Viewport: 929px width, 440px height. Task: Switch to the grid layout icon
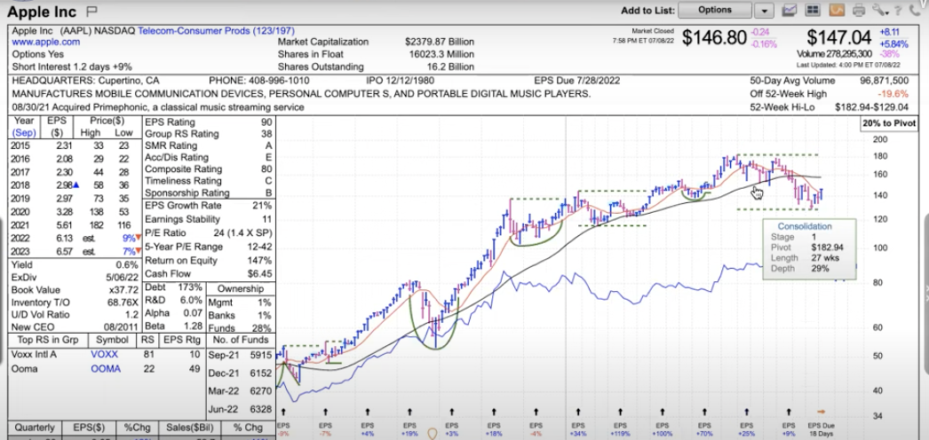tap(813, 11)
